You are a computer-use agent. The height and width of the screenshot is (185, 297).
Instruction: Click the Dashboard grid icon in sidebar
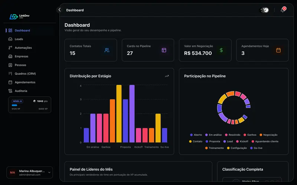[x=10, y=30]
